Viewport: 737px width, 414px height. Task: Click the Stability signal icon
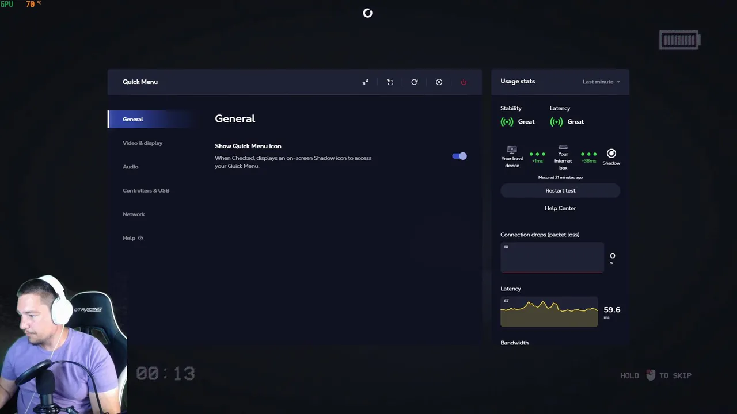point(507,122)
